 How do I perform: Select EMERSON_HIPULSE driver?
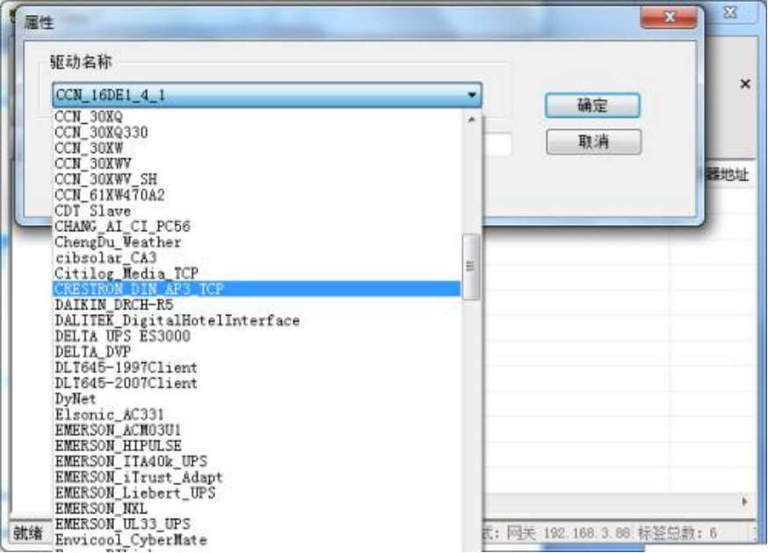257,446
